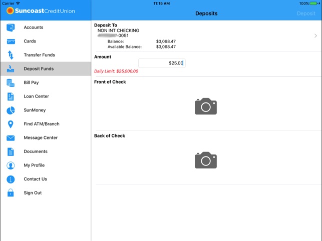Click the Deposit Funds tray icon
The image size is (322, 241).
coord(11,68)
